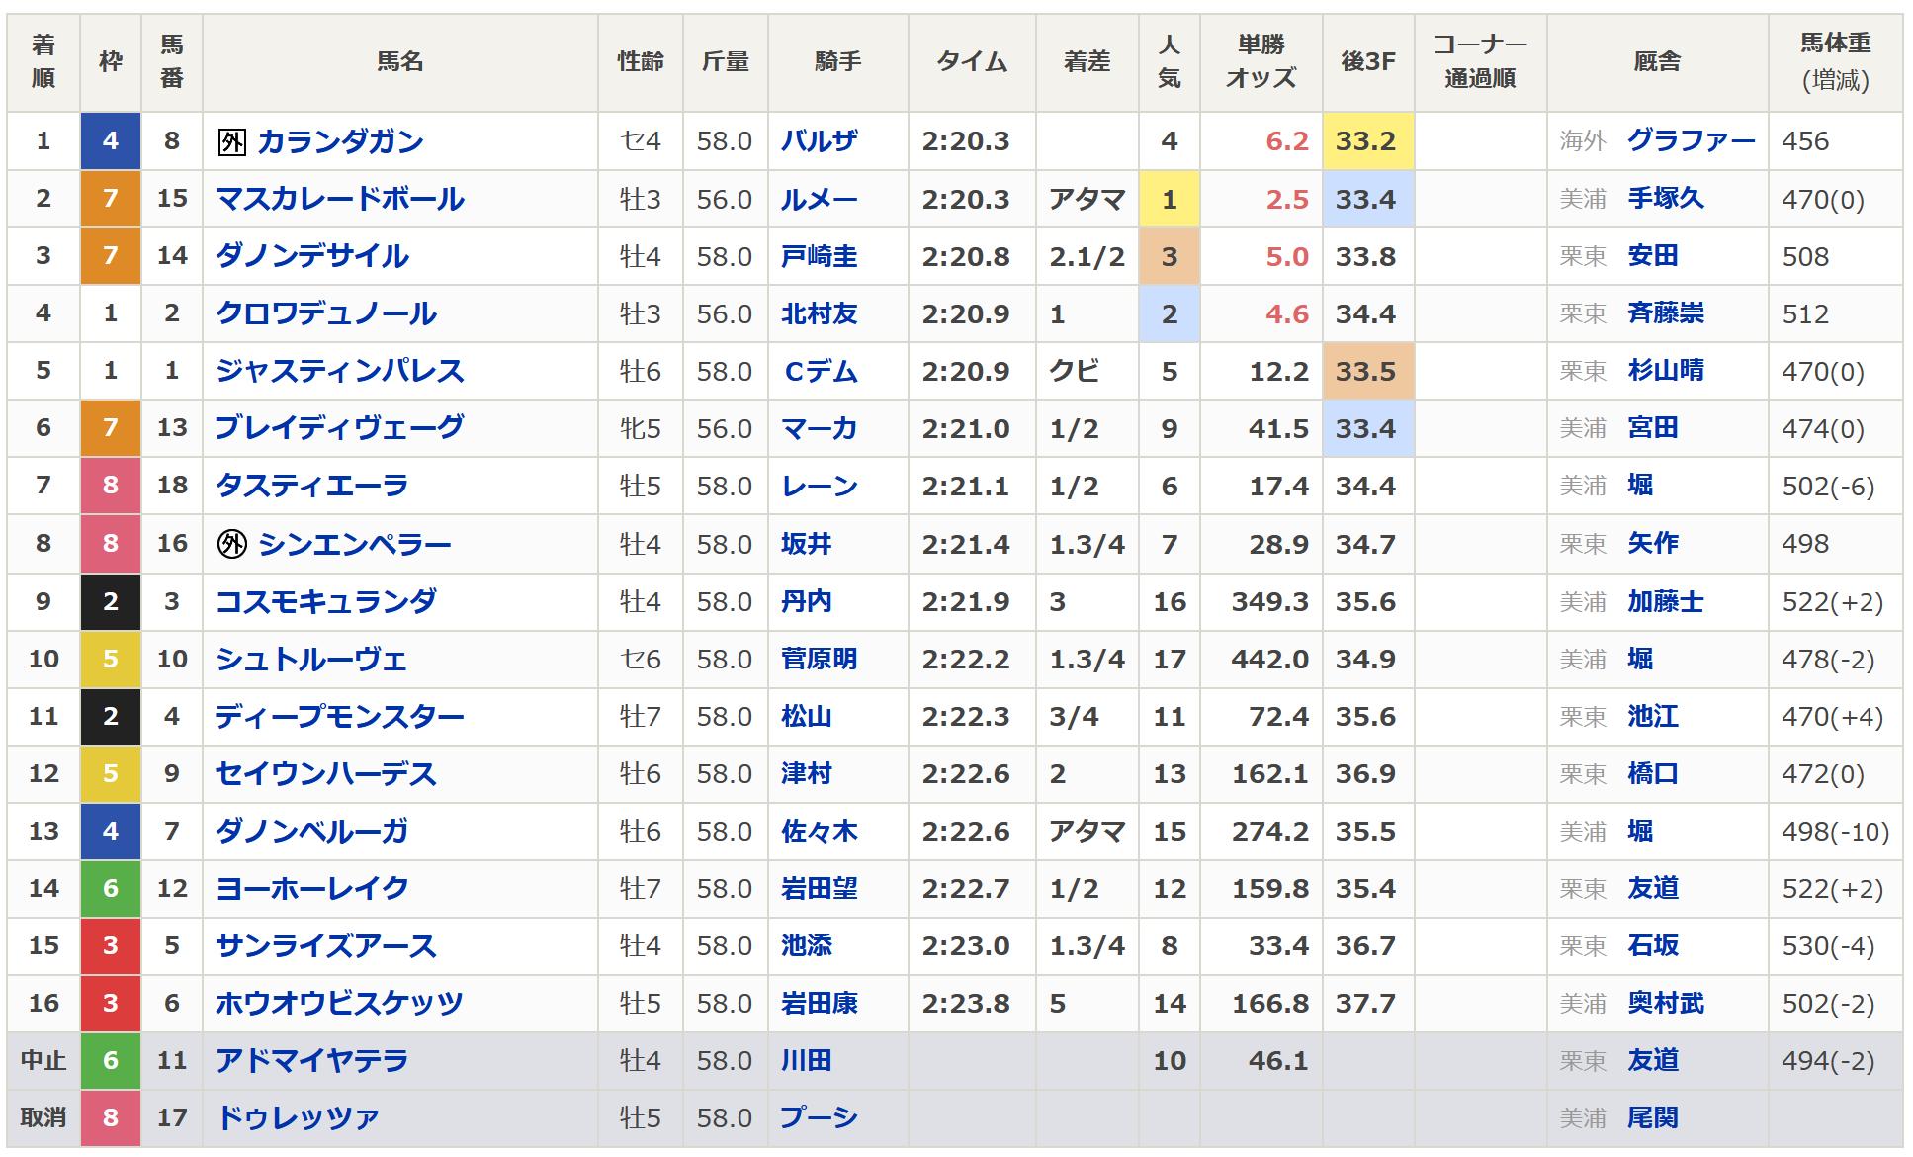Select jockey 戸崎圭 link

coord(819,256)
